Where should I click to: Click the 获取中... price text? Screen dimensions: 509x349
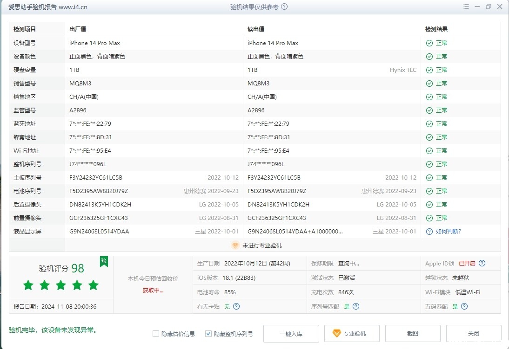pyautogui.click(x=153, y=291)
